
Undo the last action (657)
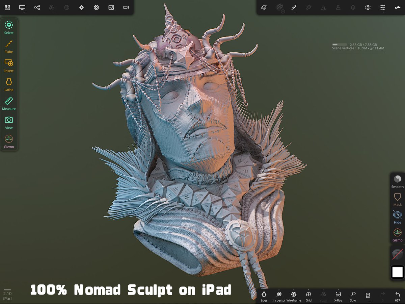[398, 296]
